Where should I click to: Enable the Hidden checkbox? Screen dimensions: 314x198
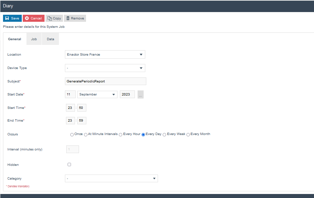click(69, 164)
